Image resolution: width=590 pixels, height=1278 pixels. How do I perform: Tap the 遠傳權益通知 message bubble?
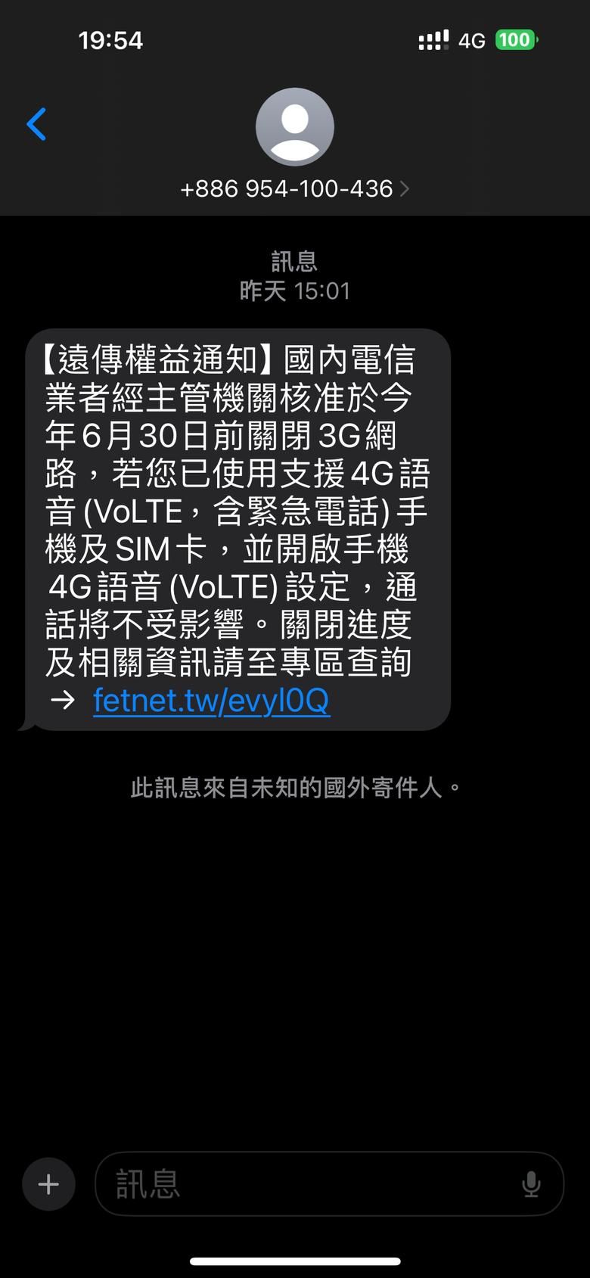(x=238, y=530)
